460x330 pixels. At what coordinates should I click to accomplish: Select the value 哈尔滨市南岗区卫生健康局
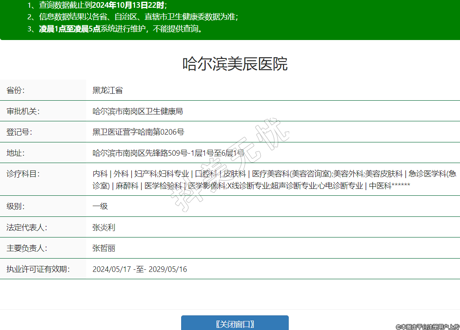(x=138, y=111)
